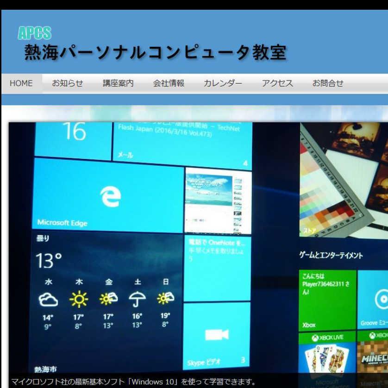The height and width of the screenshot is (388, 388).
Task: Open the お知らせ menu item
Action: click(67, 83)
